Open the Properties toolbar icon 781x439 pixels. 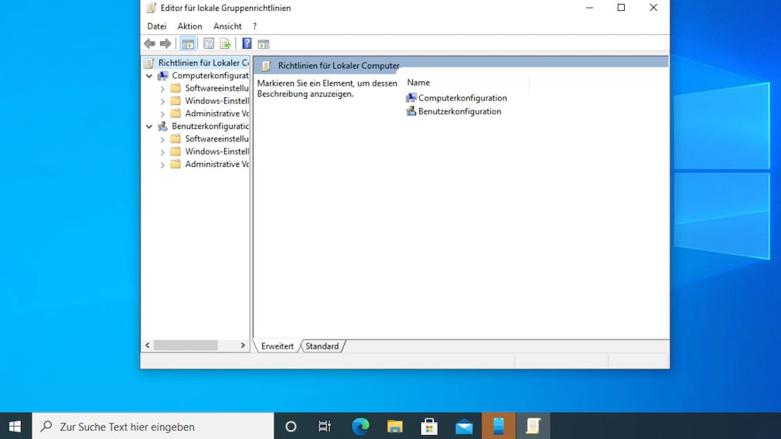pyautogui.click(x=209, y=44)
